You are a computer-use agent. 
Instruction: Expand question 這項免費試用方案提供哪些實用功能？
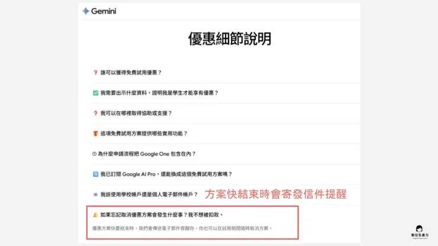pyautogui.click(x=144, y=134)
